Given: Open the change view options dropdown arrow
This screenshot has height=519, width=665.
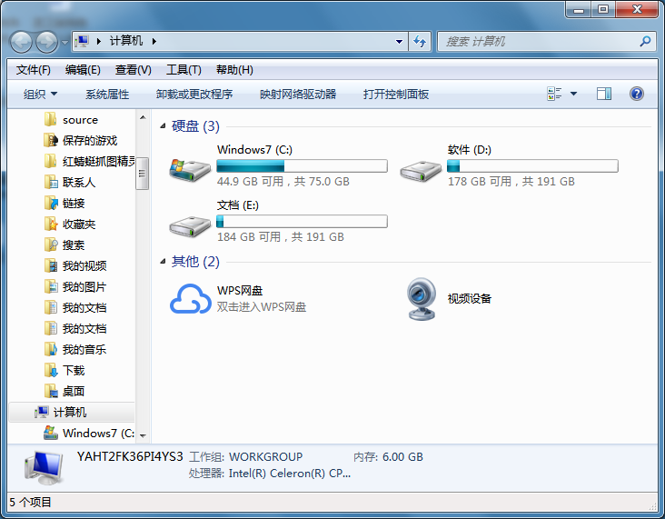Looking at the screenshot, I should [573, 94].
